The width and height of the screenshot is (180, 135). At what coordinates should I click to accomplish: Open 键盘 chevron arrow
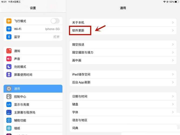pos(173,104)
